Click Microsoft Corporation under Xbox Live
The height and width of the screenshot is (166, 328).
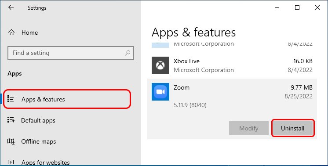pos(204,70)
